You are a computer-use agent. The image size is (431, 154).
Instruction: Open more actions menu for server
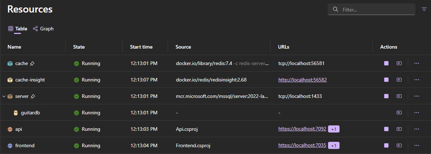416,96
